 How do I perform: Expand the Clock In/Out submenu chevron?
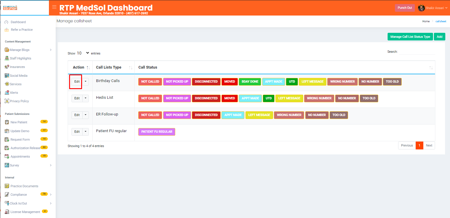51,203
